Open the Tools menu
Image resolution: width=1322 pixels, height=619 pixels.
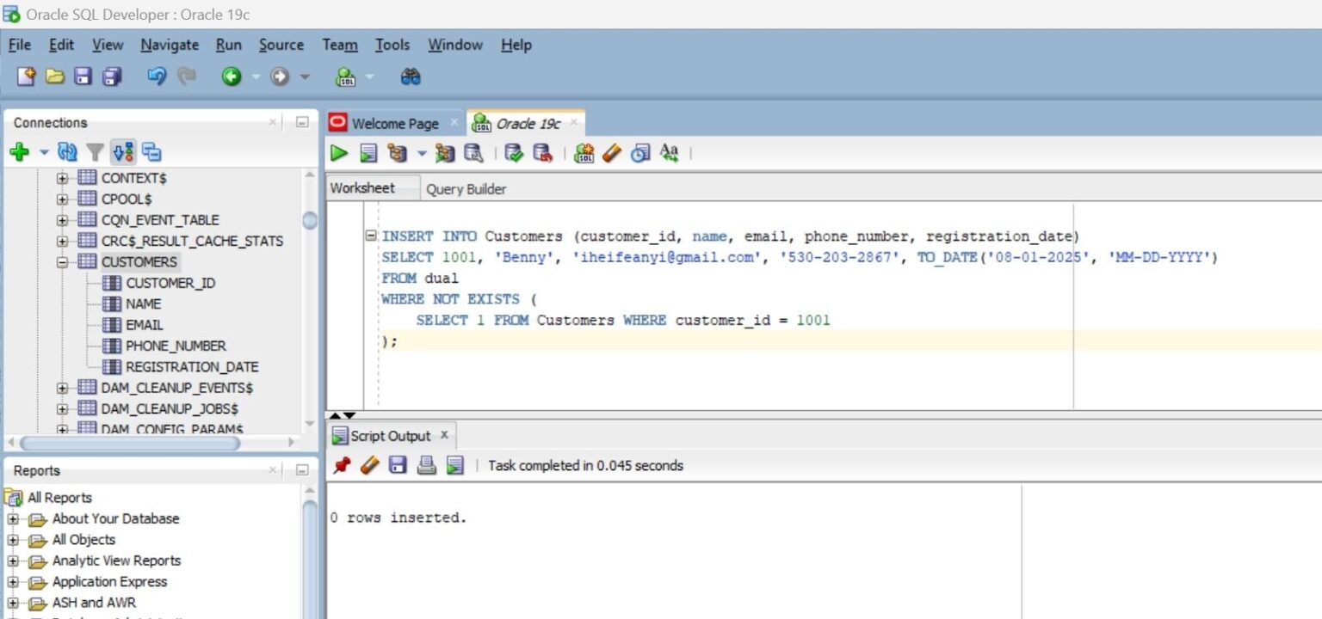point(392,45)
